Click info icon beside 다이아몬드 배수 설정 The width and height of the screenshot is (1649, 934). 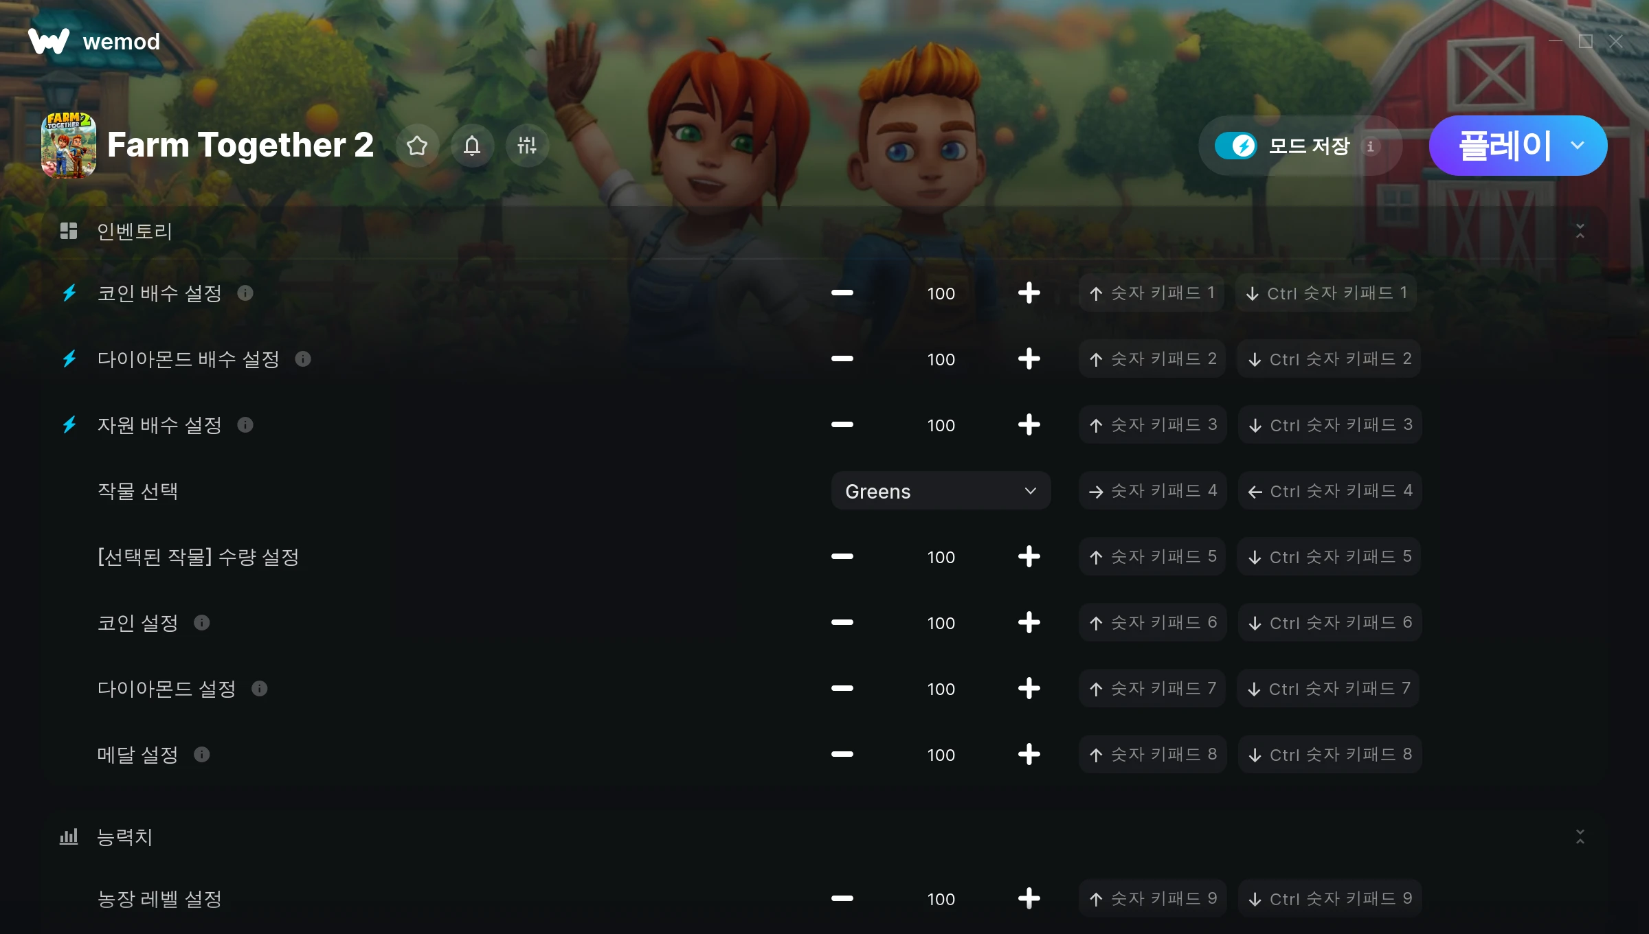pos(303,359)
